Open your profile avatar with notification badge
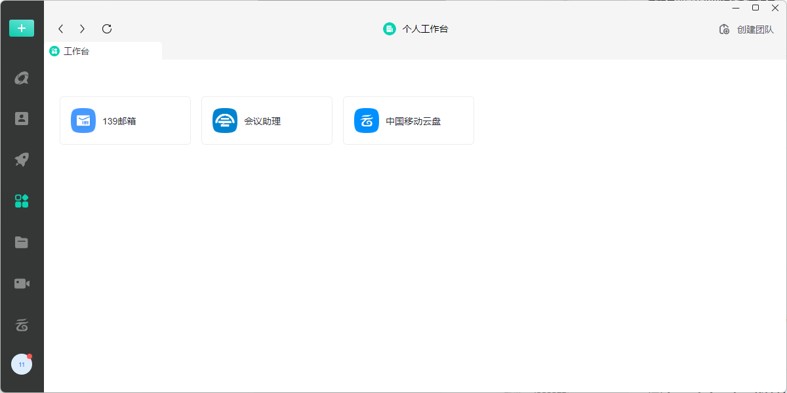This screenshot has width=787, height=393. click(22, 364)
